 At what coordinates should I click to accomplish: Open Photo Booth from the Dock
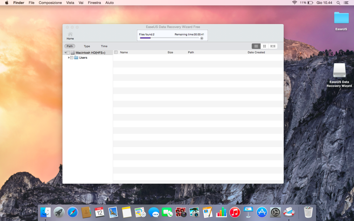(181, 212)
